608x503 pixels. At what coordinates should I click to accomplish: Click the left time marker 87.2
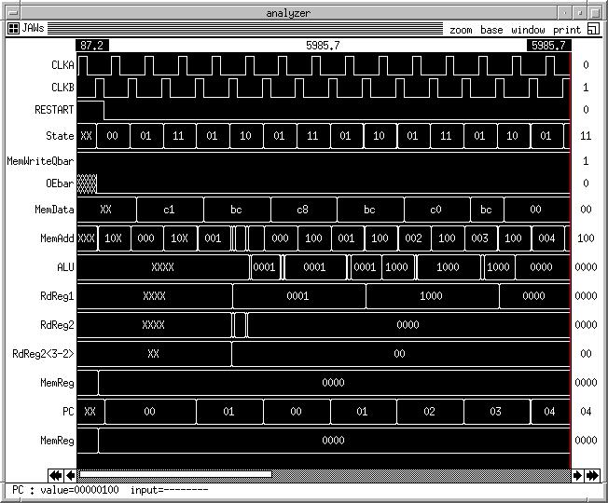[92, 45]
